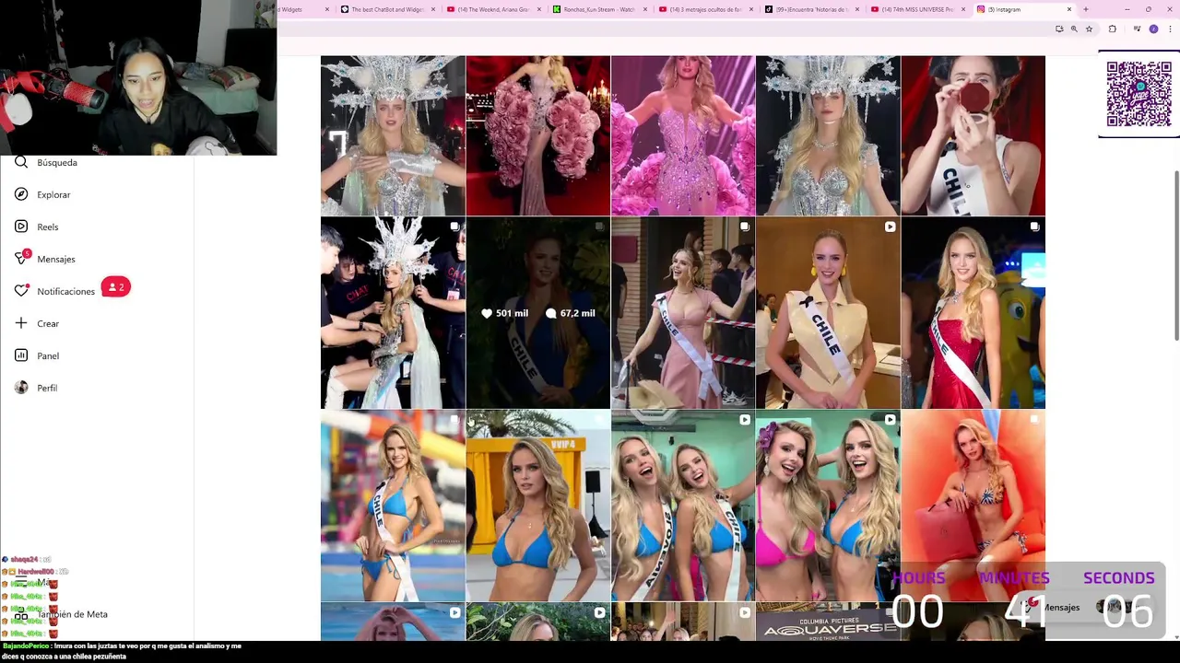Click the install app icon in address bar
Screen dimensions: 1180x663
coord(1059,29)
